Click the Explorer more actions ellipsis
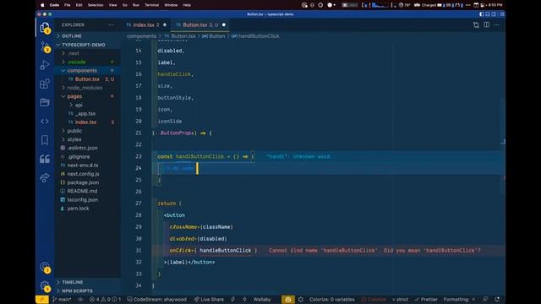541x304 pixels. tap(111, 24)
